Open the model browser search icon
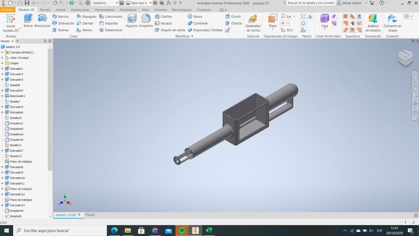 [x=45, y=41]
